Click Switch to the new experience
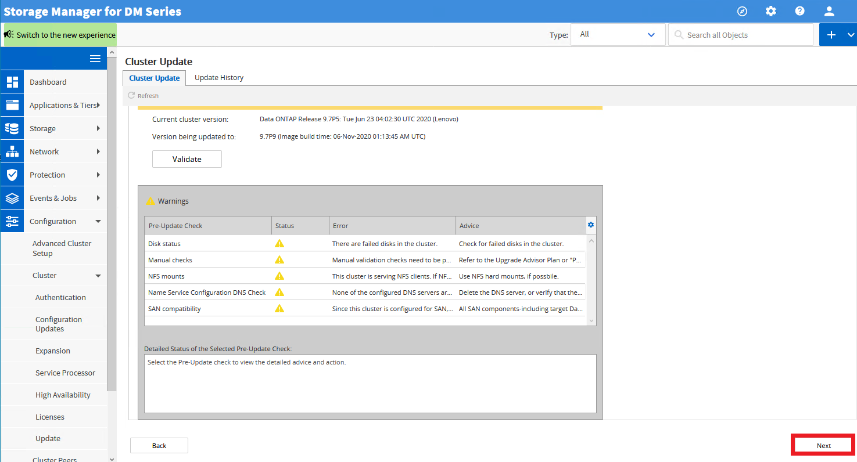 (x=60, y=35)
